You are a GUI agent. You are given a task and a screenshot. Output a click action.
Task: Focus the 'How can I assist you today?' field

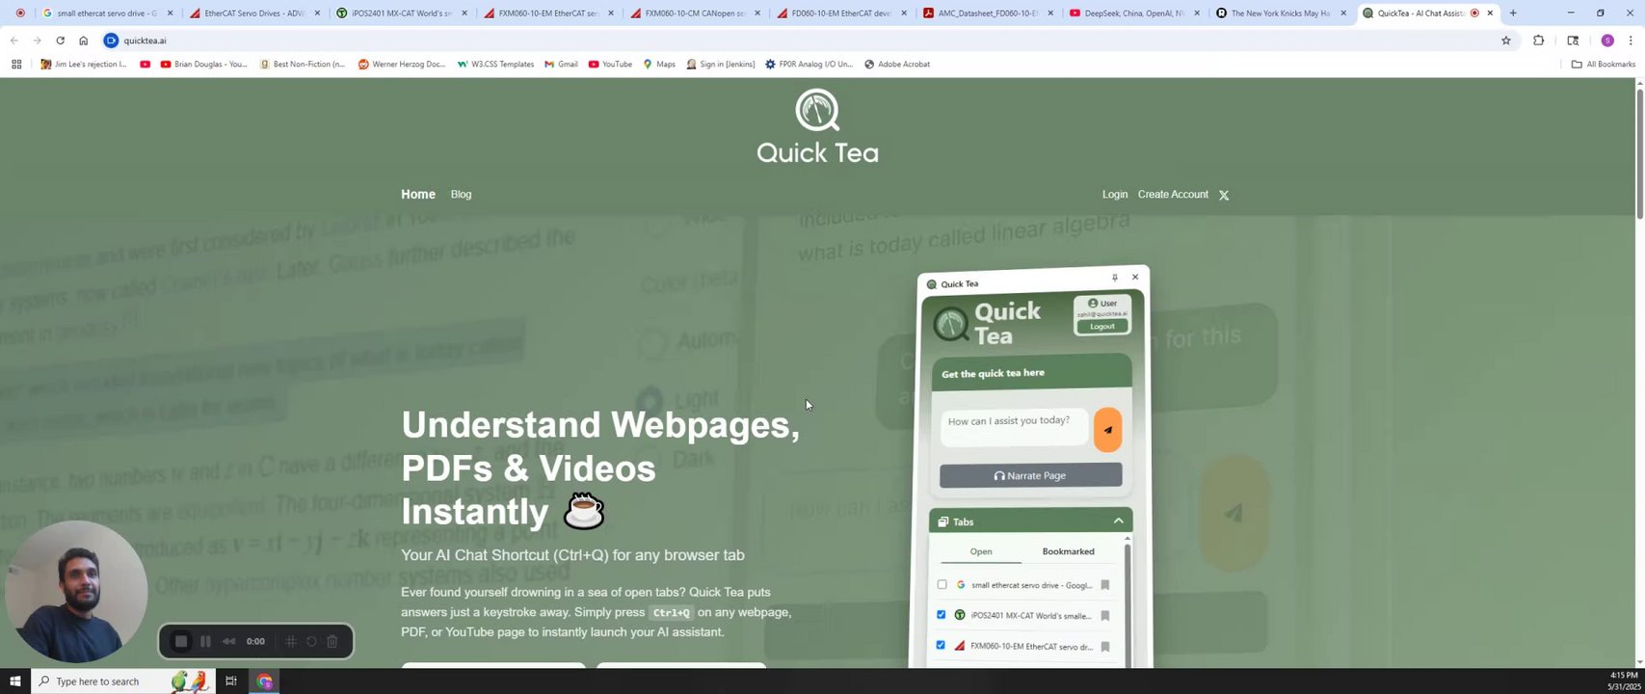pyautogui.click(x=1015, y=427)
